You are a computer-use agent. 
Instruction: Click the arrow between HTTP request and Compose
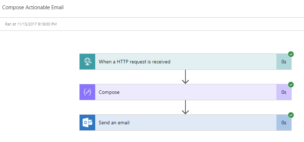[x=185, y=77]
